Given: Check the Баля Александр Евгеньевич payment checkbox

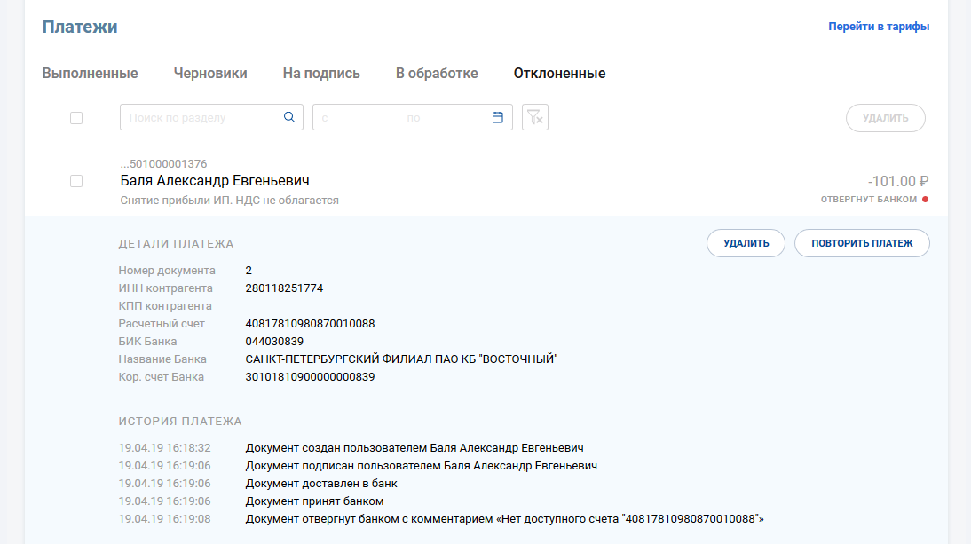Looking at the screenshot, I should (x=76, y=181).
